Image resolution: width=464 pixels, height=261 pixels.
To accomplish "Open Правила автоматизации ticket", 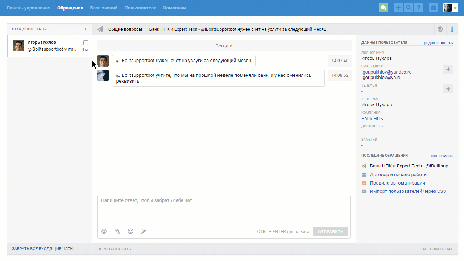I will point(397,183).
